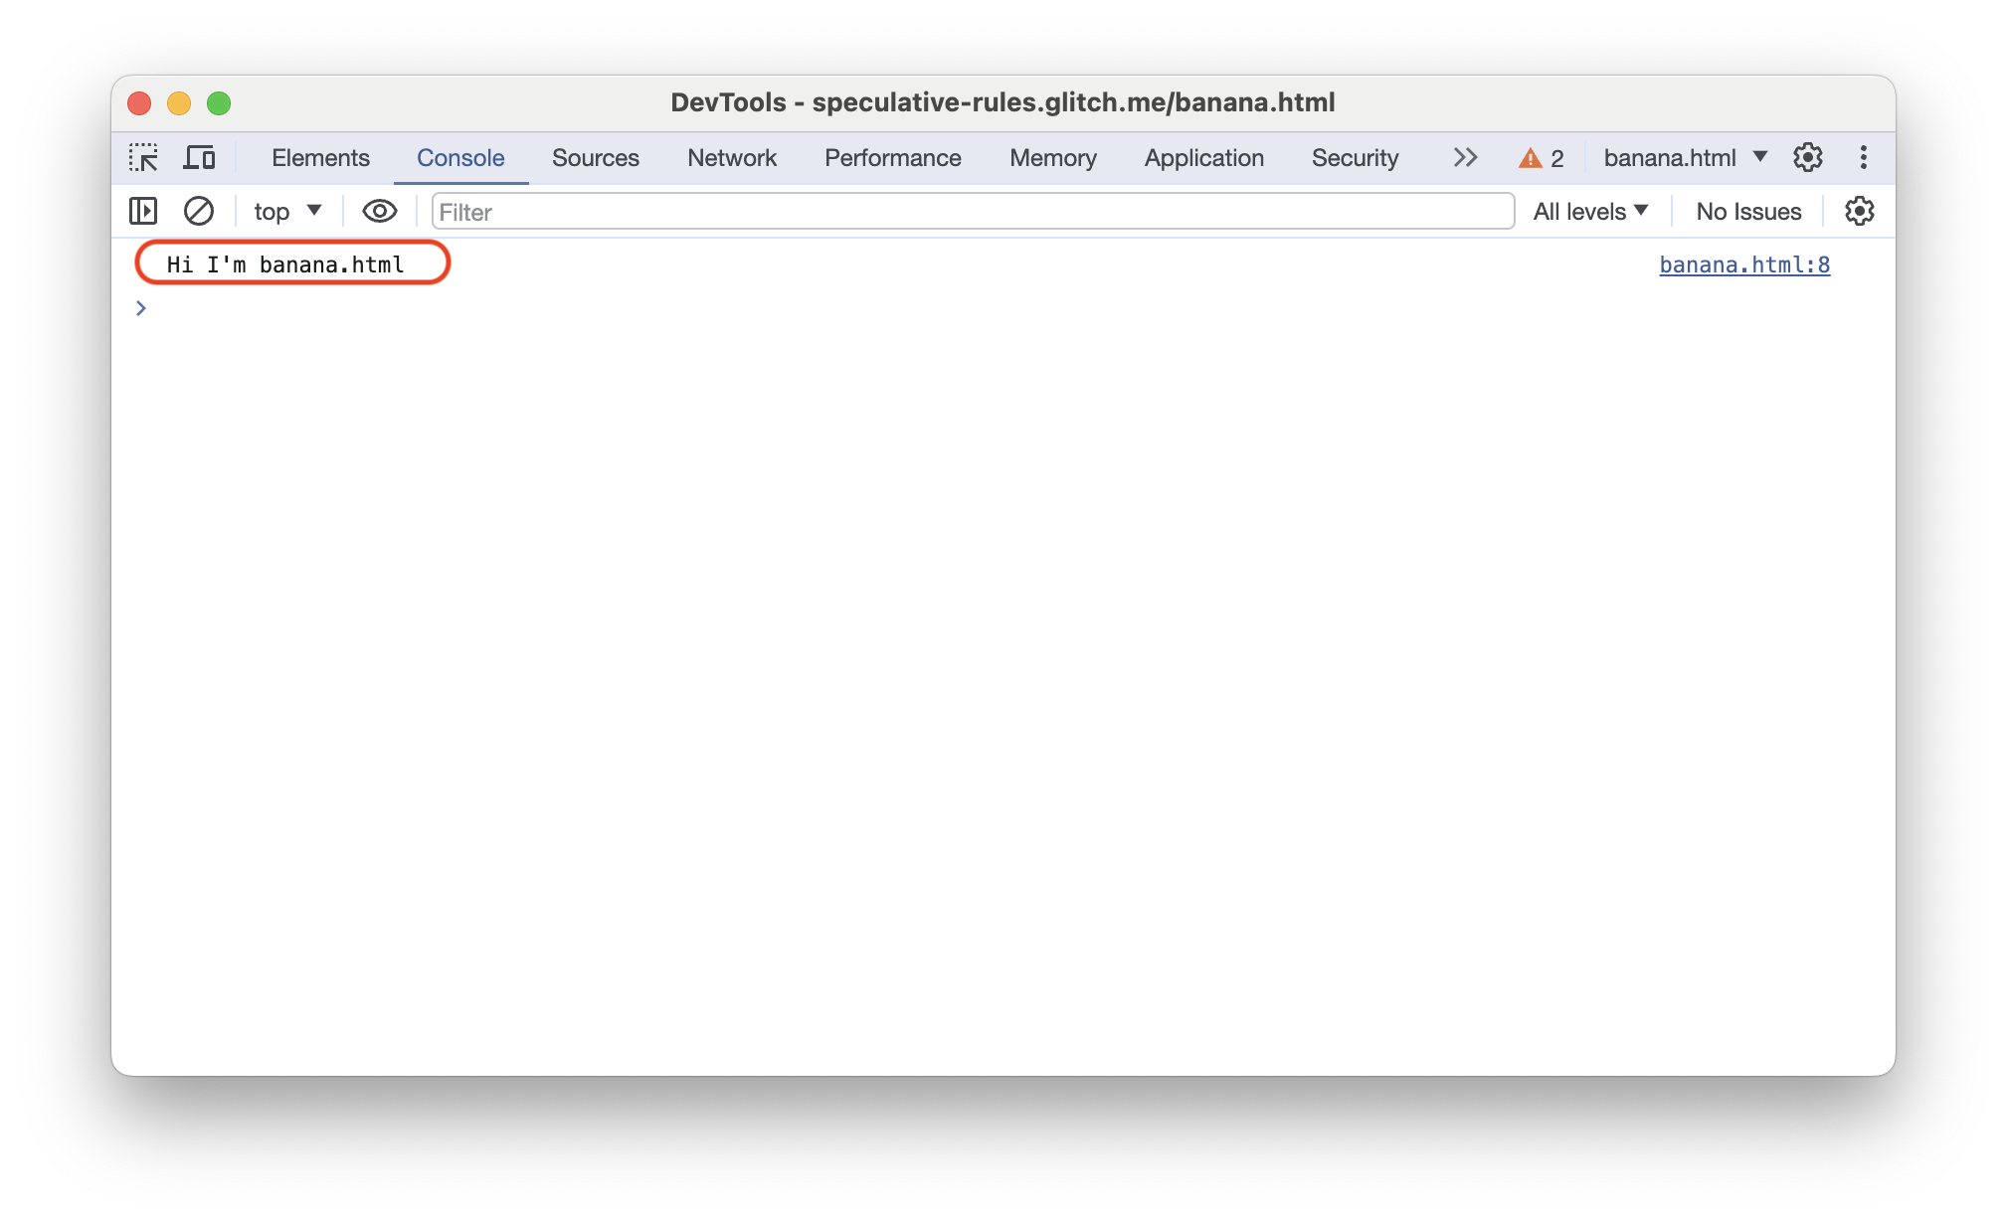Viewport: 2007px width, 1223px height.
Task: Click the banana.html:8 source link
Action: (1743, 263)
